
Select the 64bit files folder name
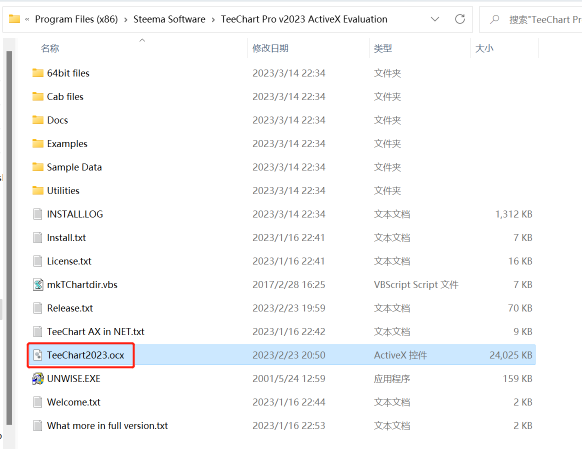(68, 73)
